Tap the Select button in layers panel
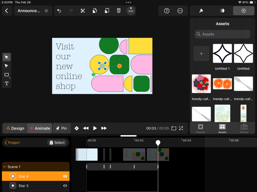Screen dimensions: 257x192 coord(57,143)
